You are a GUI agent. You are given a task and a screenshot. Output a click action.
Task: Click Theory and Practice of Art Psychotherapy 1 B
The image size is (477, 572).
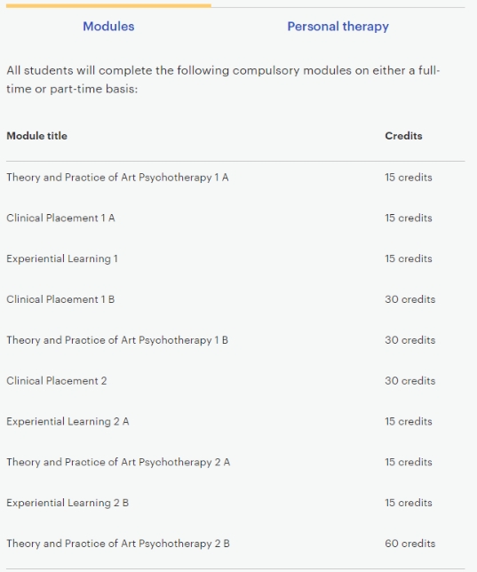(x=117, y=340)
